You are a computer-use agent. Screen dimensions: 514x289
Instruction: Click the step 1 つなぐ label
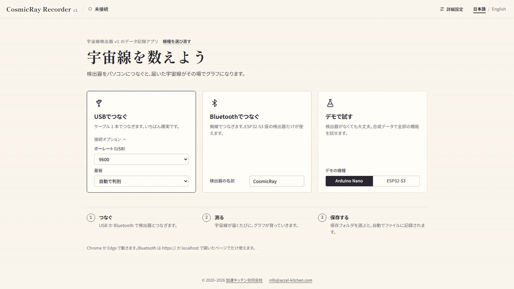click(x=106, y=218)
